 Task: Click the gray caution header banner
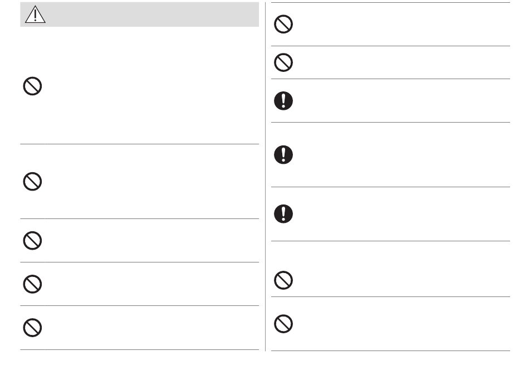pyautogui.click(x=139, y=14)
